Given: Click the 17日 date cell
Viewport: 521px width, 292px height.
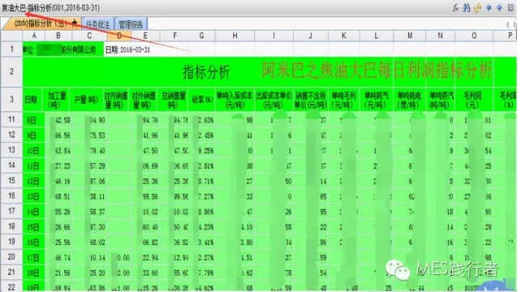Looking at the screenshot, I should point(33,257).
